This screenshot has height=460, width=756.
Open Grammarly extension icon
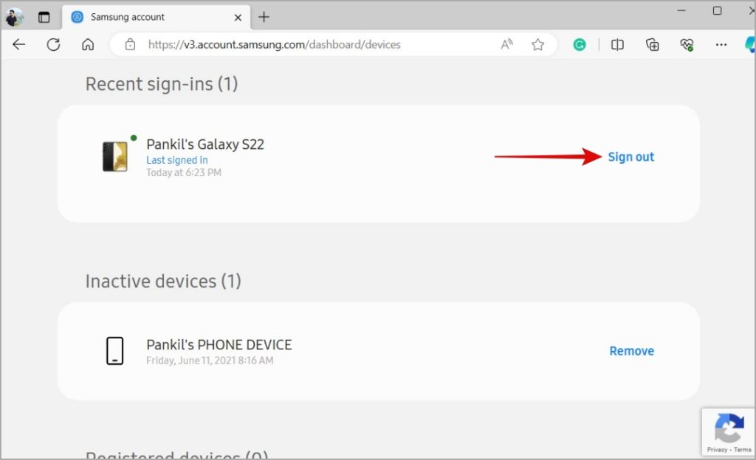(x=580, y=45)
